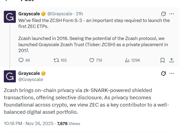179x132 pixels.
Task: Click Grok icon on the zk-SNARK post
Action: point(163,74)
